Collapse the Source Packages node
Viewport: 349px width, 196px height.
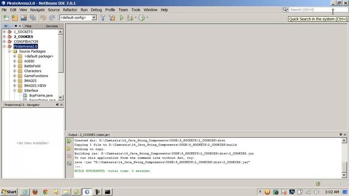[x=9, y=51]
